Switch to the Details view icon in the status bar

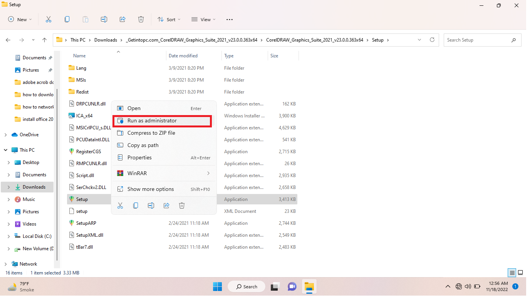tap(512, 273)
